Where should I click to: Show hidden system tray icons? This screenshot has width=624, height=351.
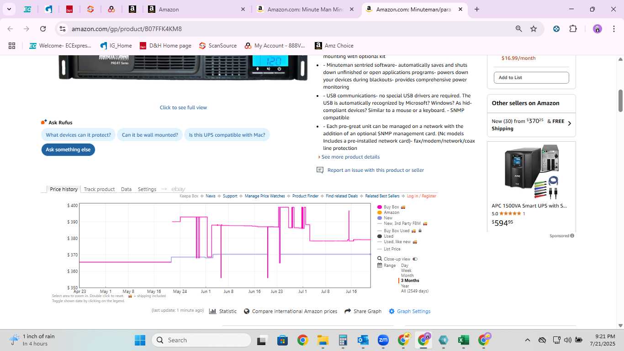point(527,340)
